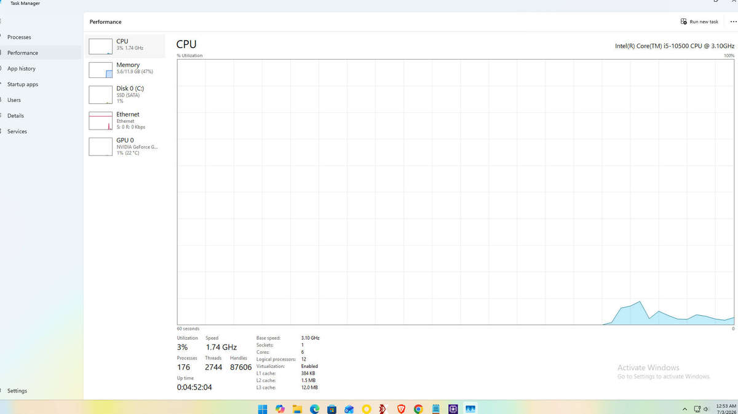The width and height of the screenshot is (738, 414).
Task: Click the Base speed 3.10 GHz value
Action: point(310,338)
